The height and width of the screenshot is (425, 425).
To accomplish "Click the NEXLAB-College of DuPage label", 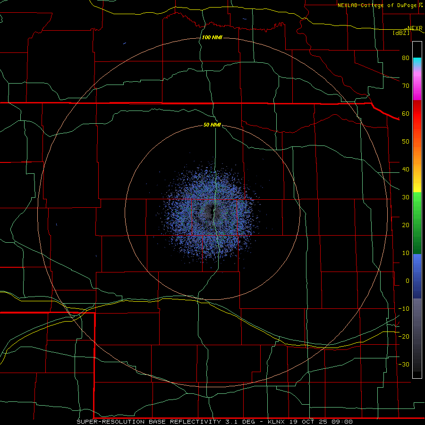I will click(378, 5).
